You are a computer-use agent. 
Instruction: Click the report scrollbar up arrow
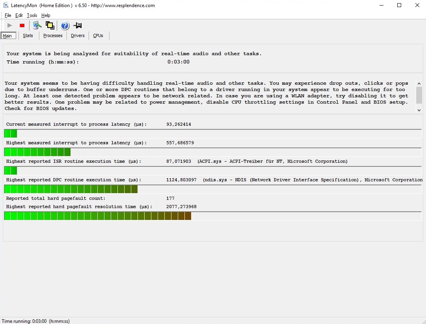[419, 84]
